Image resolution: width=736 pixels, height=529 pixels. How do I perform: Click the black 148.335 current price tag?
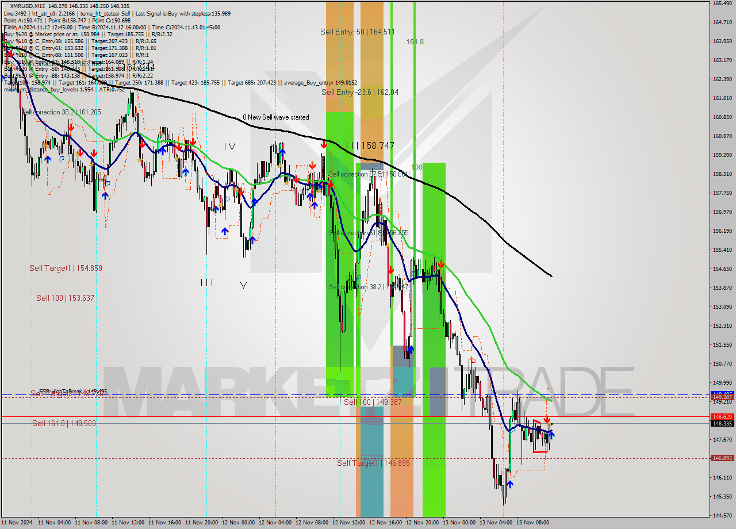722,424
